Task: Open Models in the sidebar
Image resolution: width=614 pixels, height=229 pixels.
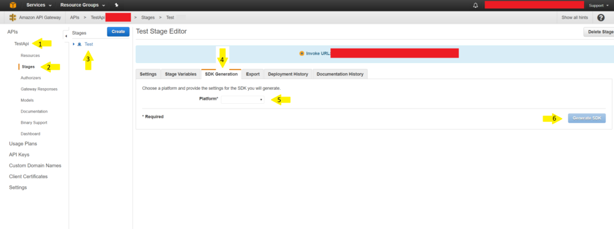Action: 27,100
